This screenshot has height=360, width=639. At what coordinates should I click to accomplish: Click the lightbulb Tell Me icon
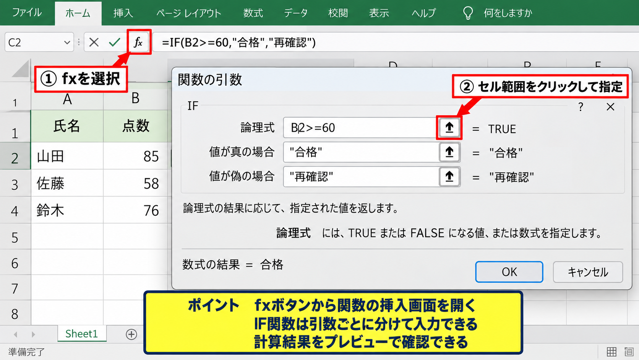coord(468,13)
